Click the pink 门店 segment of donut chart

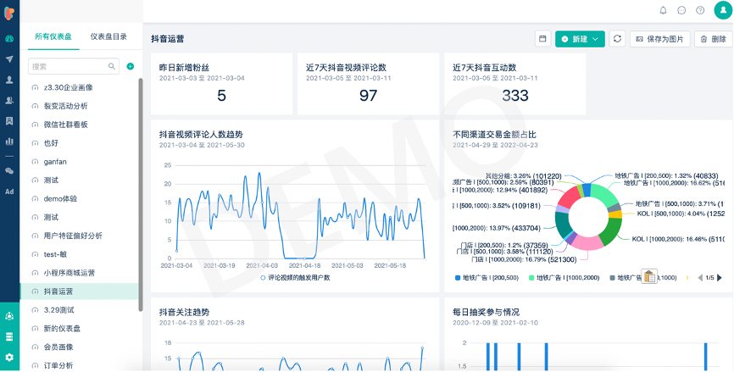589,242
